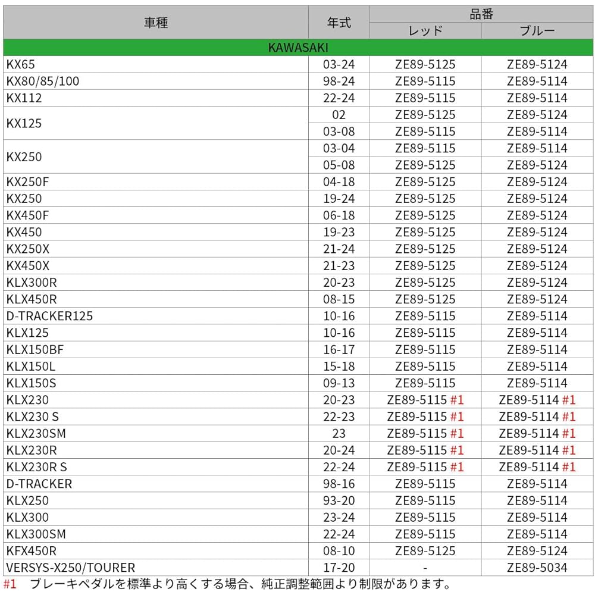Screen dimensions: 595x595
Task: Select the KLX300SM model cell
Action: pyautogui.click(x=155, y=534)
